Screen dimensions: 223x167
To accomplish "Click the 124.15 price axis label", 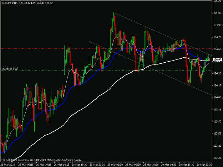I will point(217,85).
